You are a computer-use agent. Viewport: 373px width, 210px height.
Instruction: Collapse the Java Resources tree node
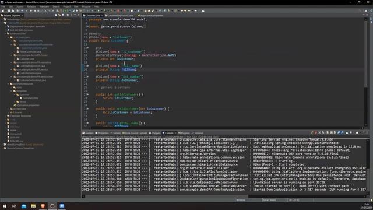pyautogui.click(x=5, y=34)
